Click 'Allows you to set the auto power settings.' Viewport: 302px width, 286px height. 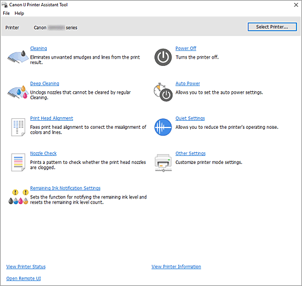(219, 92)
